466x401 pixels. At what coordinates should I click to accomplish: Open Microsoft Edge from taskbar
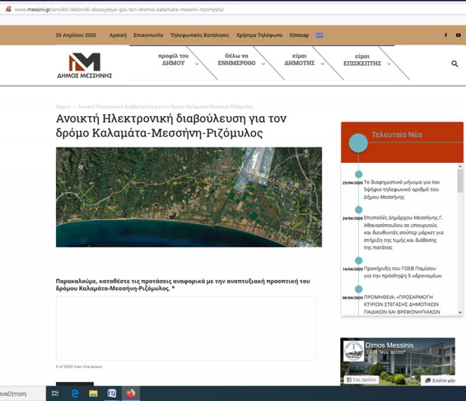pos(75,394)
